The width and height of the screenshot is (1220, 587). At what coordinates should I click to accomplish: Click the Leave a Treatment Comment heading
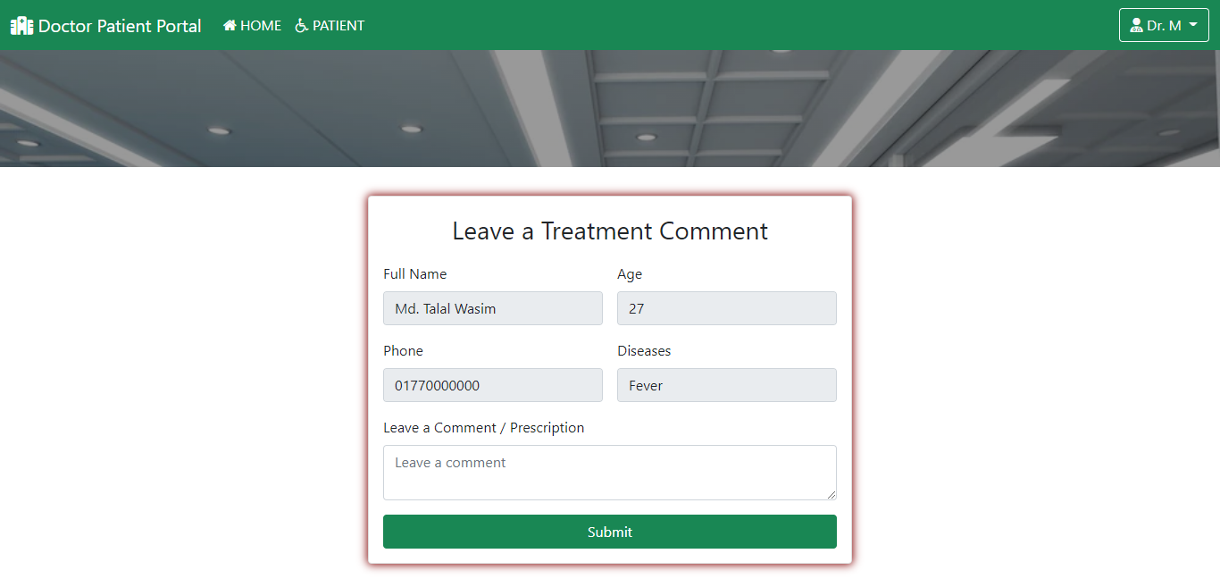[x=610, y=231]
